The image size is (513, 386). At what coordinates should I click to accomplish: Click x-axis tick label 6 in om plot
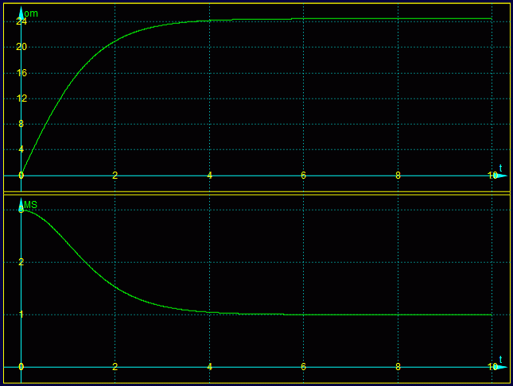(x=304, y=176)
